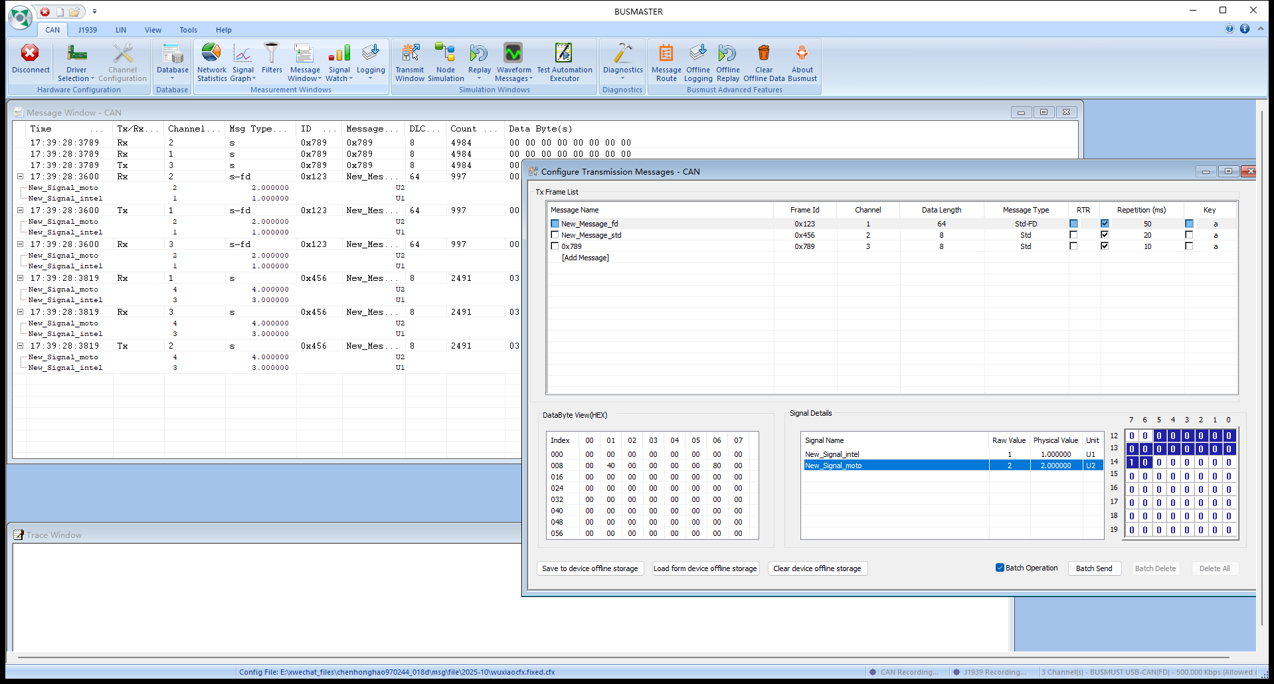Open the Help tab
The height and width of the screenshot is (684, 1274).
[x=224, y=30]
